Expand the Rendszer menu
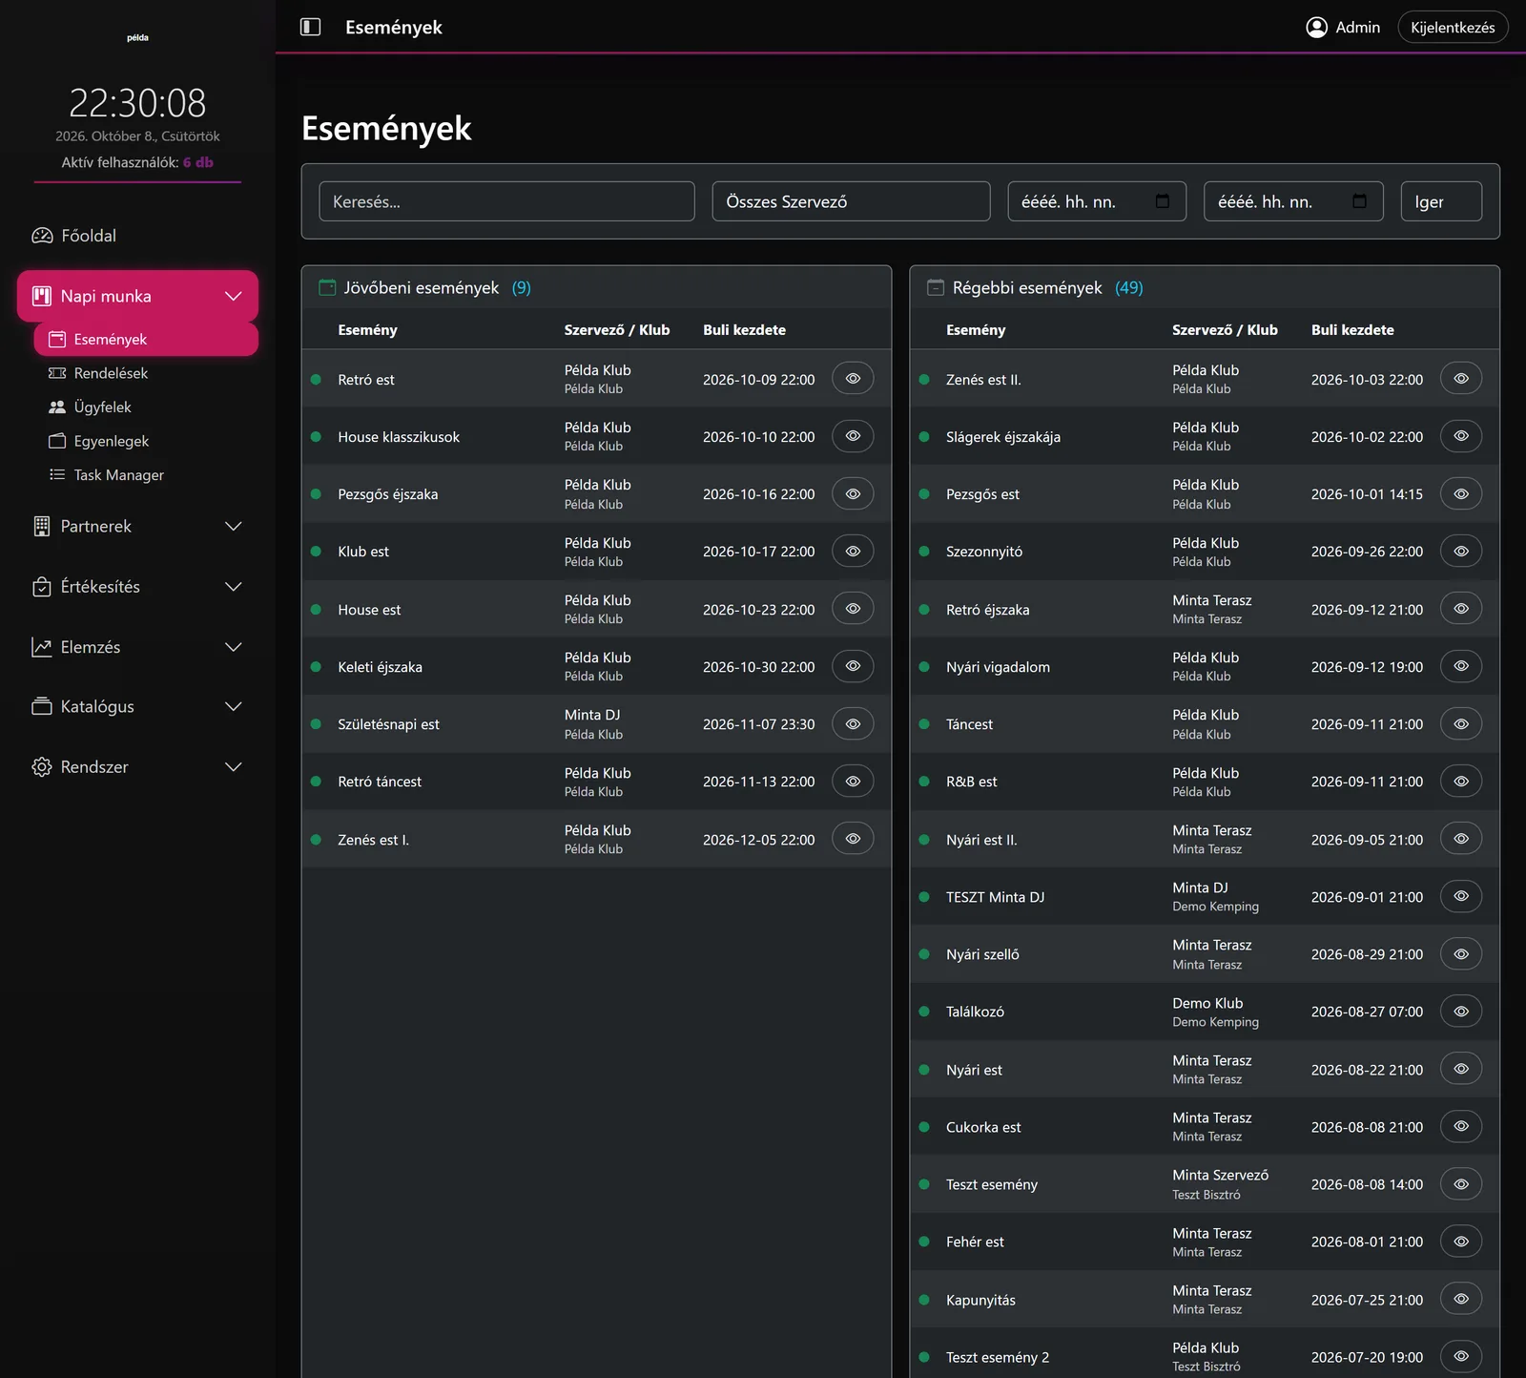Viewport: 1526px width, 1378px height. pyautogui.click(x=137, y=767)
